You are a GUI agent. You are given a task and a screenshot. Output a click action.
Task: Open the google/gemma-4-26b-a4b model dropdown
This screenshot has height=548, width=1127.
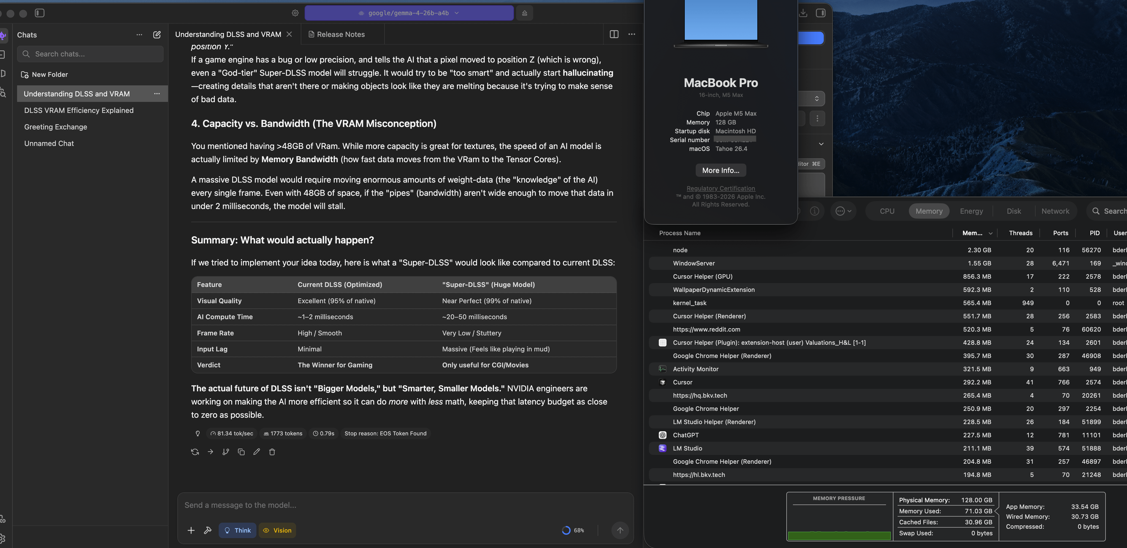409,13
